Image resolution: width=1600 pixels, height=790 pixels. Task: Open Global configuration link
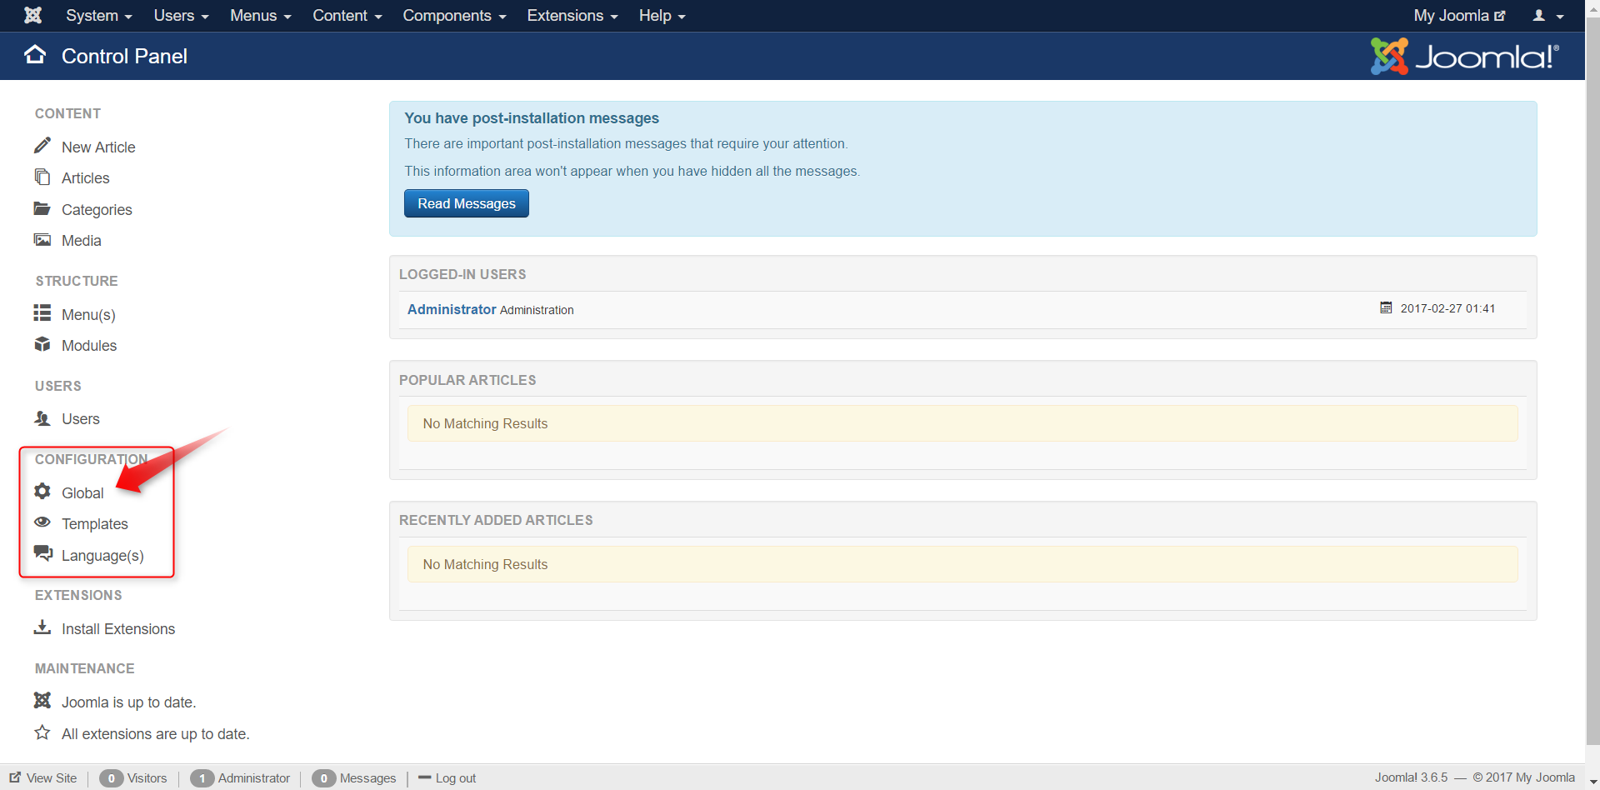pyautogui.click(x=82, y=493)
